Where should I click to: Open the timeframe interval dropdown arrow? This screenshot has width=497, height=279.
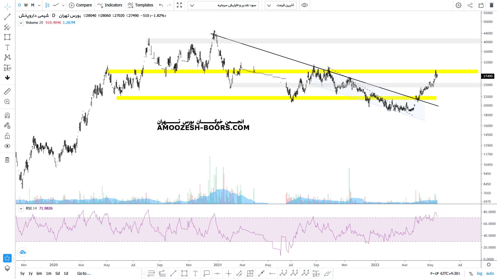coord(39,5)
